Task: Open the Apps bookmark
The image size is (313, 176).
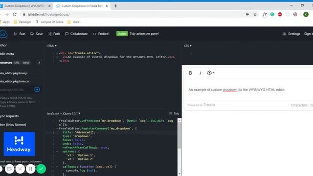Action: [x=5, y=22]
